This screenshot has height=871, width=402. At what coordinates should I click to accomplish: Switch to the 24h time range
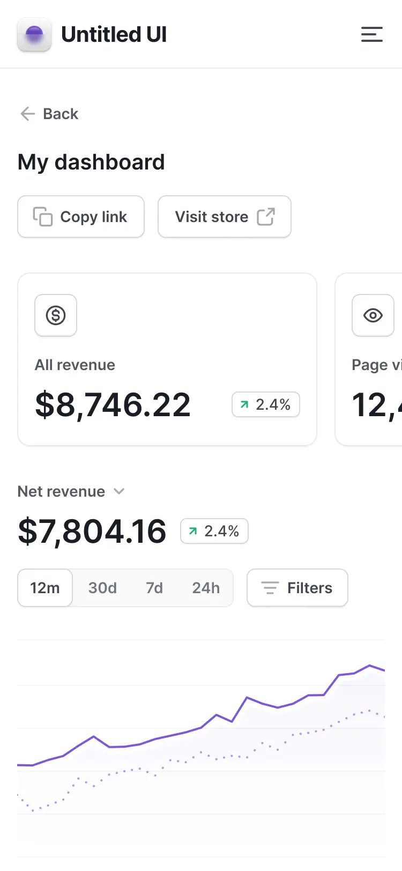(x=206, y=588)
